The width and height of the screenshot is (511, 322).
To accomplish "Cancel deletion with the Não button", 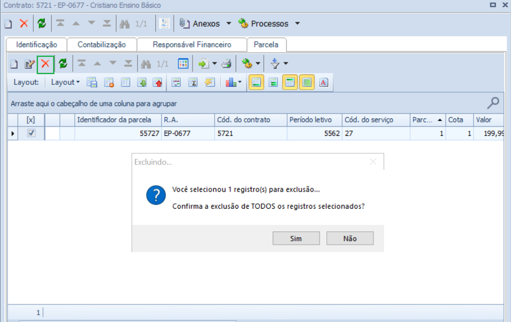I will (350, 238).
